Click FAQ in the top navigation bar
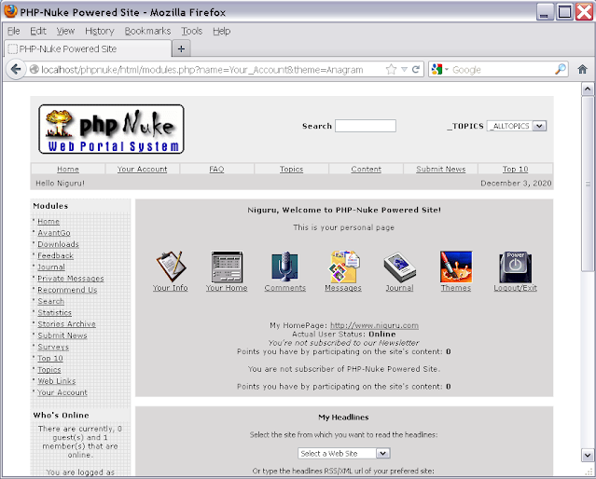The width and height of the screenshot is (596, 479). (x=216, y=169)
